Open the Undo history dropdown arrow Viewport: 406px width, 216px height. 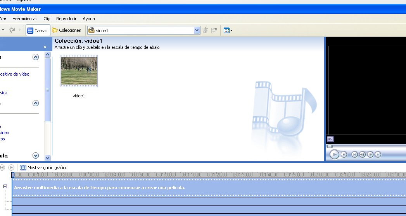[x=3, y=30]
